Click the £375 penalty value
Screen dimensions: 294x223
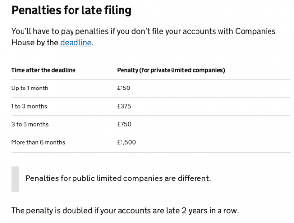[124, 106]
